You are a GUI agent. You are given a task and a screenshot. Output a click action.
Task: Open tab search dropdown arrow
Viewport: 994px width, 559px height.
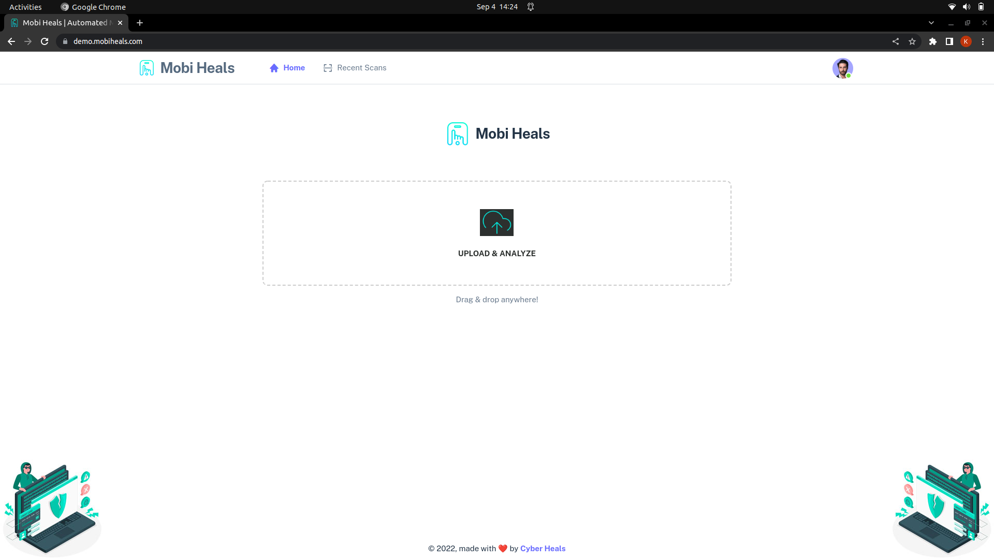[x=931, y=23]
